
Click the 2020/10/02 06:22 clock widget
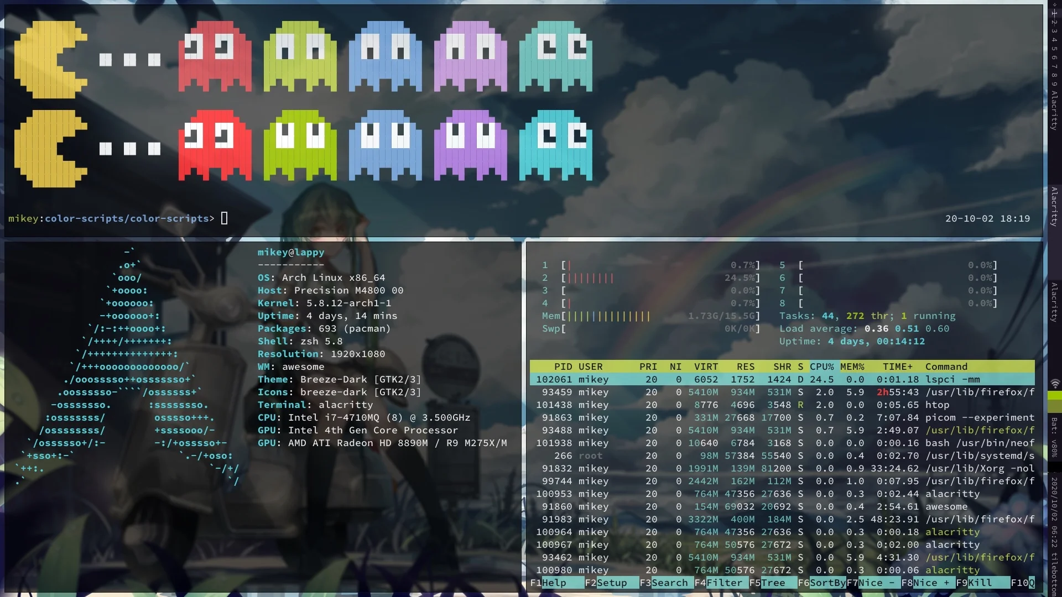point(1055,514)
